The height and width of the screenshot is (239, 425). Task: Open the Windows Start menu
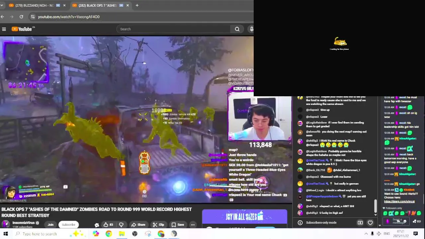(x=6, y=234)
